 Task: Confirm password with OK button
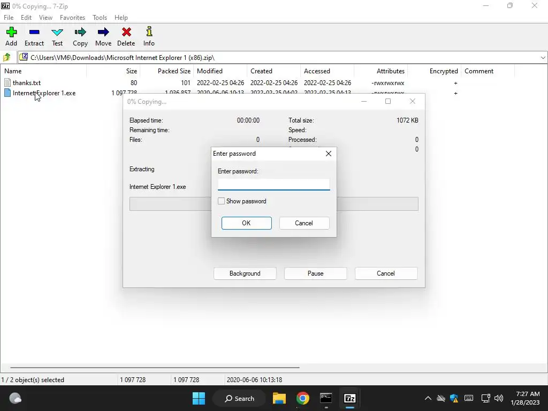coord(246,223)
